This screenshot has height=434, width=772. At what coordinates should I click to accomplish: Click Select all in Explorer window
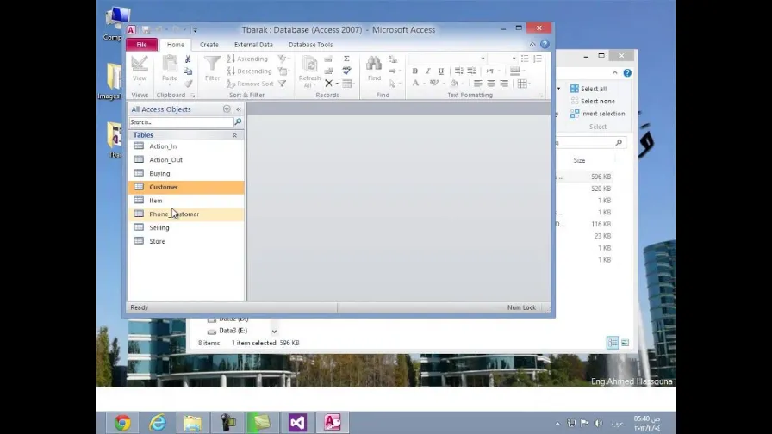pos(588,89)
